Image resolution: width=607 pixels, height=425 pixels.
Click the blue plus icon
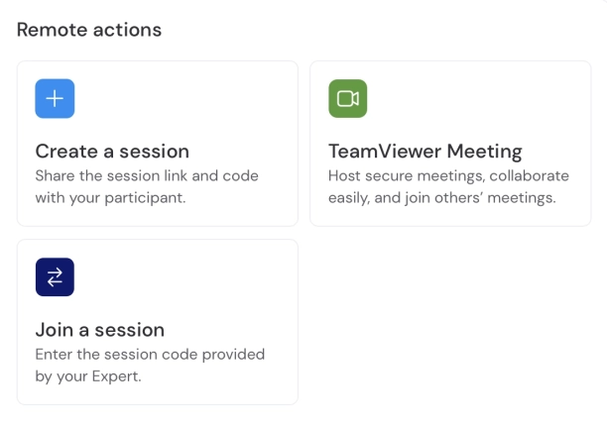click(55, 99)
